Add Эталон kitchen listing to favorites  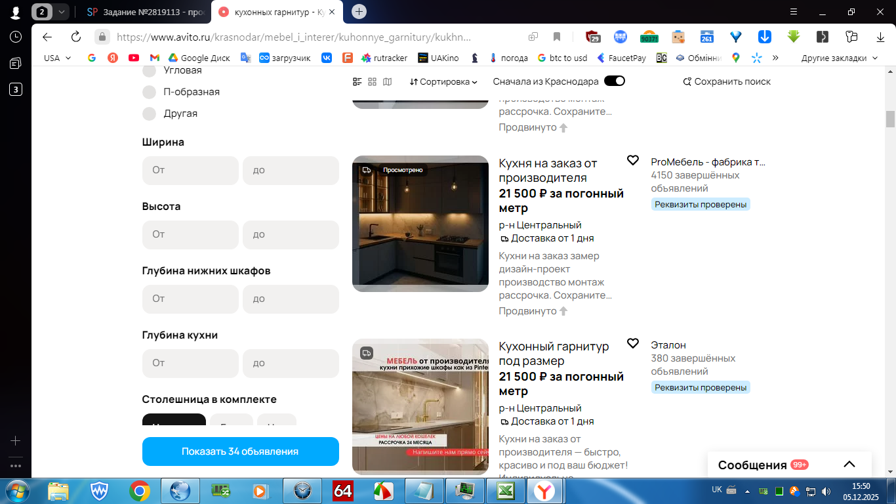pyautogui.click(x=633, y=343)
